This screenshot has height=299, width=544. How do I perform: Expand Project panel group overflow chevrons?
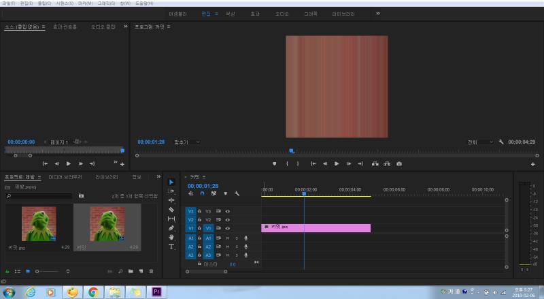(x=158, y=176)
